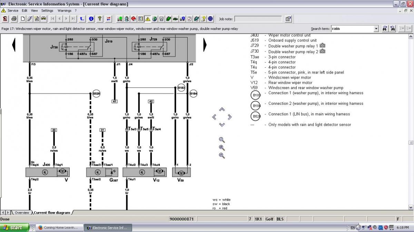Click the checklist clipboard icon
The image size is (414, 232).
[x=189, y=19]
